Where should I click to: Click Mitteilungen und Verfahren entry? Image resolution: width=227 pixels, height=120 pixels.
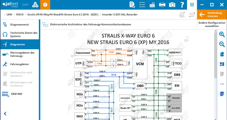click(20, 84)
